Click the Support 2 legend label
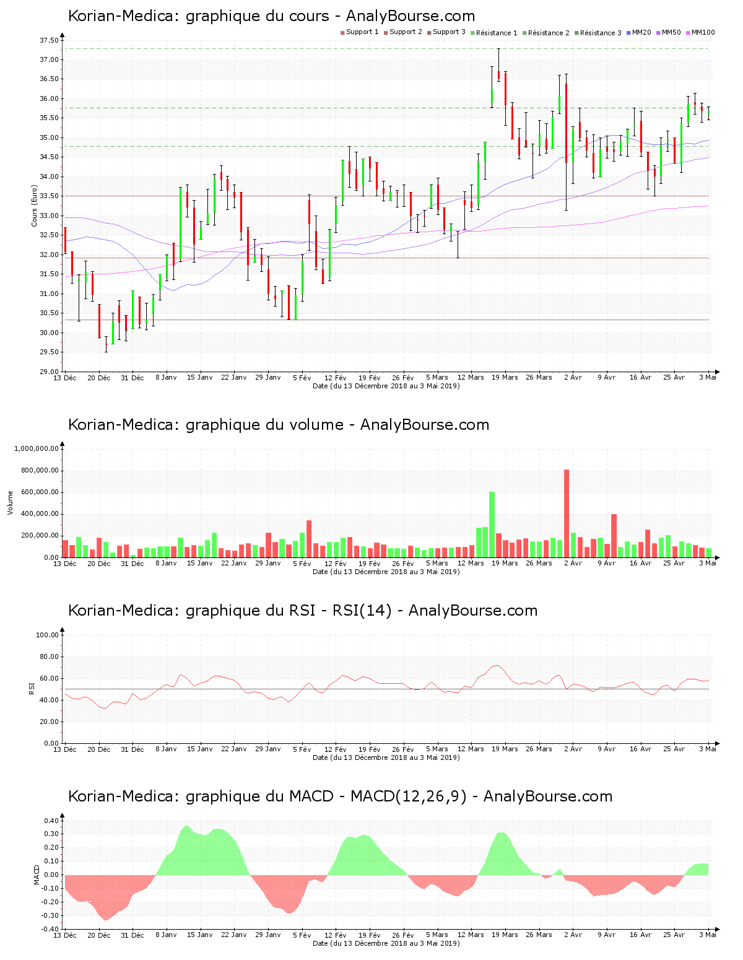This screenshot has width=743, height=960. 406,32
